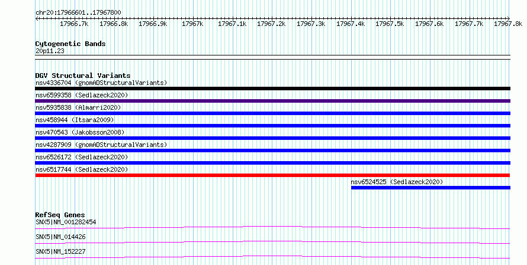The height and width of the screenshot is (265, 527).
Task: Click the magenta line for SNX5|NM_152227
Action: click(272, 257)
